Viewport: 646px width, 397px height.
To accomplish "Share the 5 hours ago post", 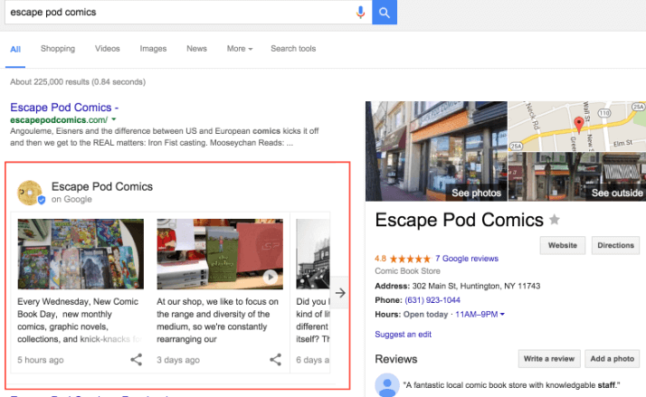I will pos(136,360).
